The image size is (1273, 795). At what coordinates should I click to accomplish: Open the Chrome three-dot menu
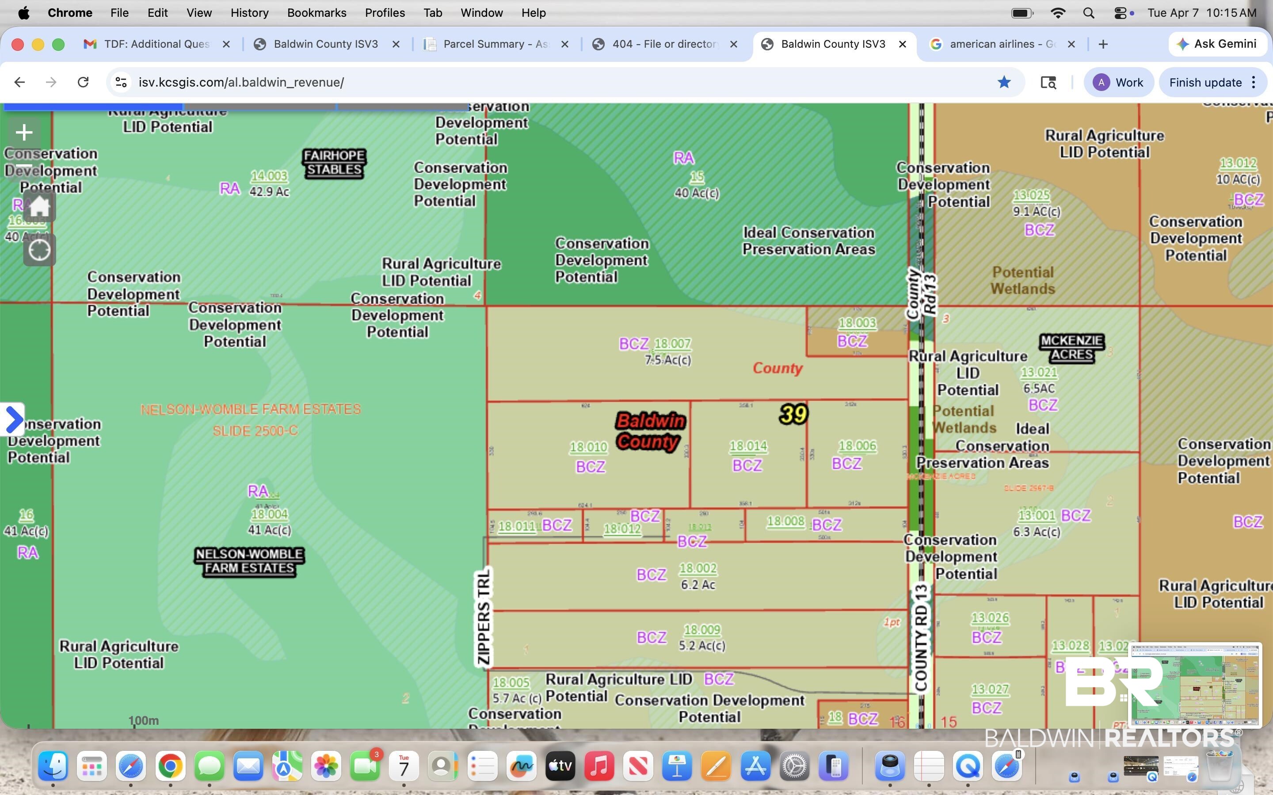1254,82
